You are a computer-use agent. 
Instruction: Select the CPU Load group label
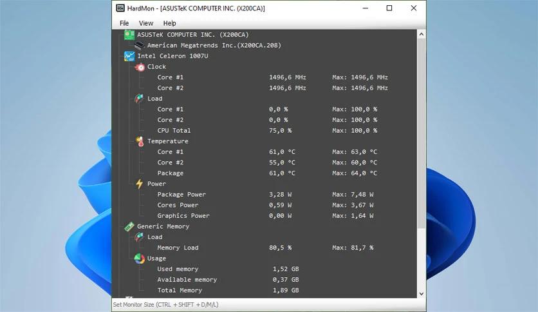click(154, 99)
